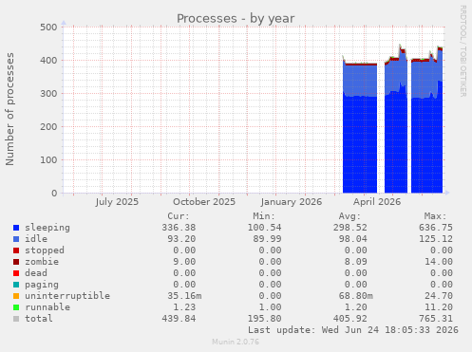Click the 'paging' legend label
Viewport: 472px width, 352px height.
(x=42, y=285)
